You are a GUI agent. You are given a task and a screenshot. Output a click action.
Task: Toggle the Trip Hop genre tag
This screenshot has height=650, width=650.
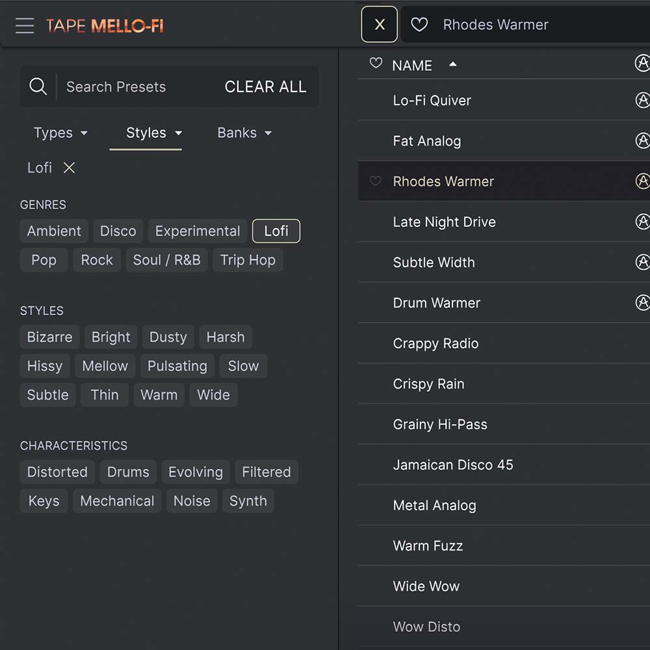tap(248, 260)
